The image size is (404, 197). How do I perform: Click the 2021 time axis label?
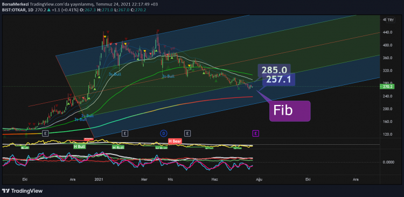pyautogui.click(x=99, y=179)
